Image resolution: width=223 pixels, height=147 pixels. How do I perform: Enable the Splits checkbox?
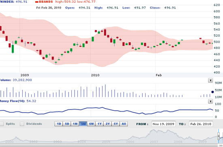tap(2, 124)
